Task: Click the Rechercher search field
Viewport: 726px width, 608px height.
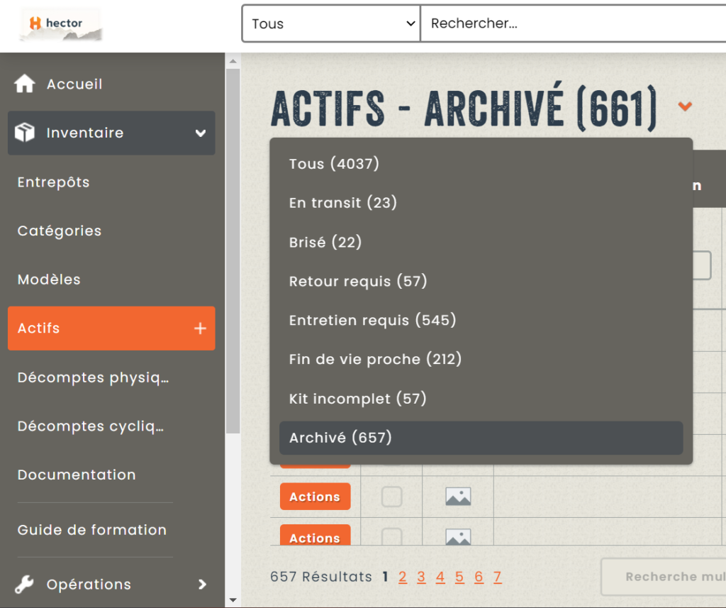Action: point(574,23)
